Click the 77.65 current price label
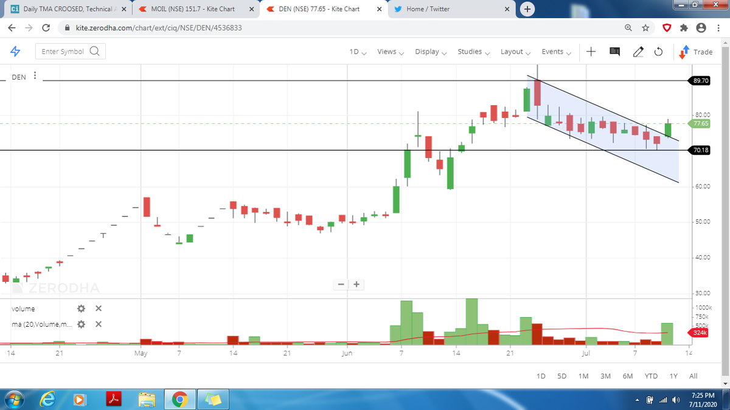 700,123
